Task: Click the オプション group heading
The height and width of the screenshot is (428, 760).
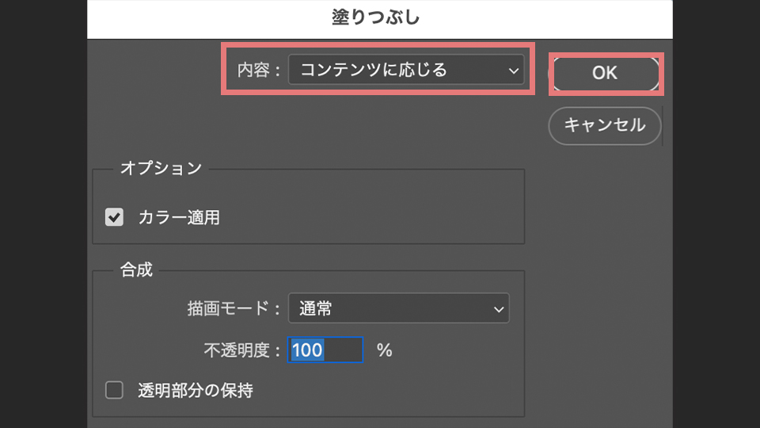Action: point(161,168)
